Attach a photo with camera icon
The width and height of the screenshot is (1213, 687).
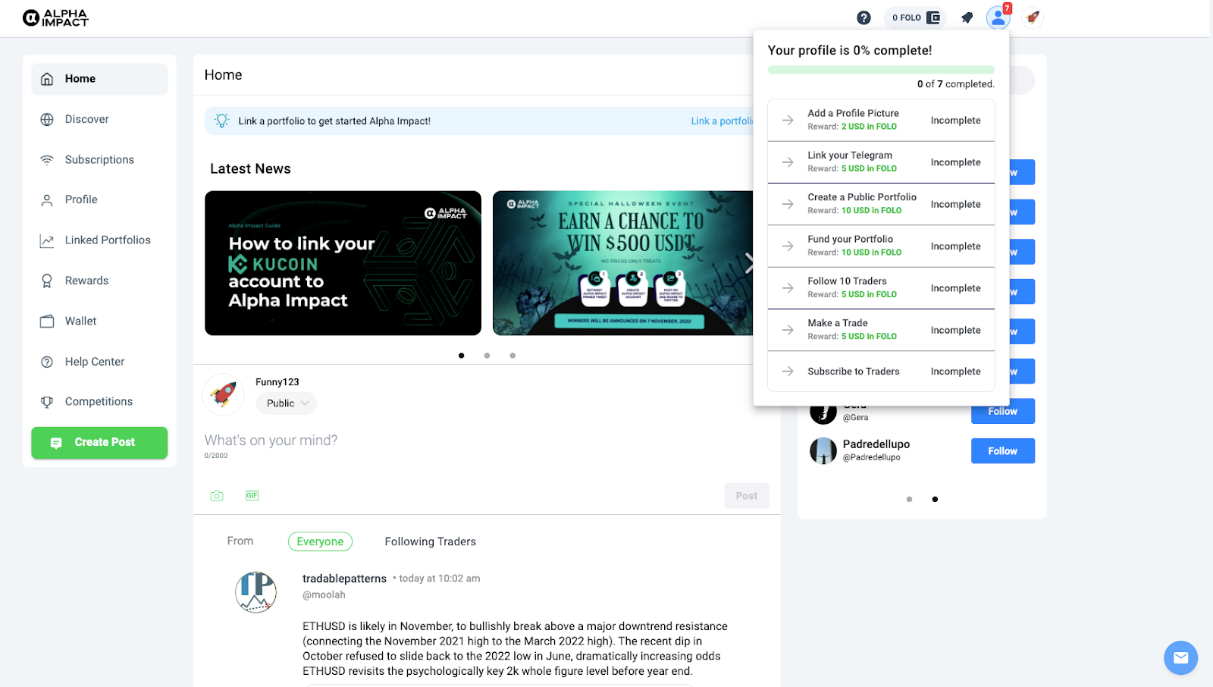217,496
